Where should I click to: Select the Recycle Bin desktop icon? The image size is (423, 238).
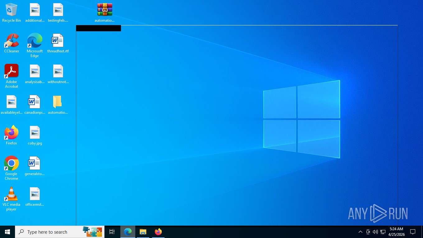(x=12, y=13)
